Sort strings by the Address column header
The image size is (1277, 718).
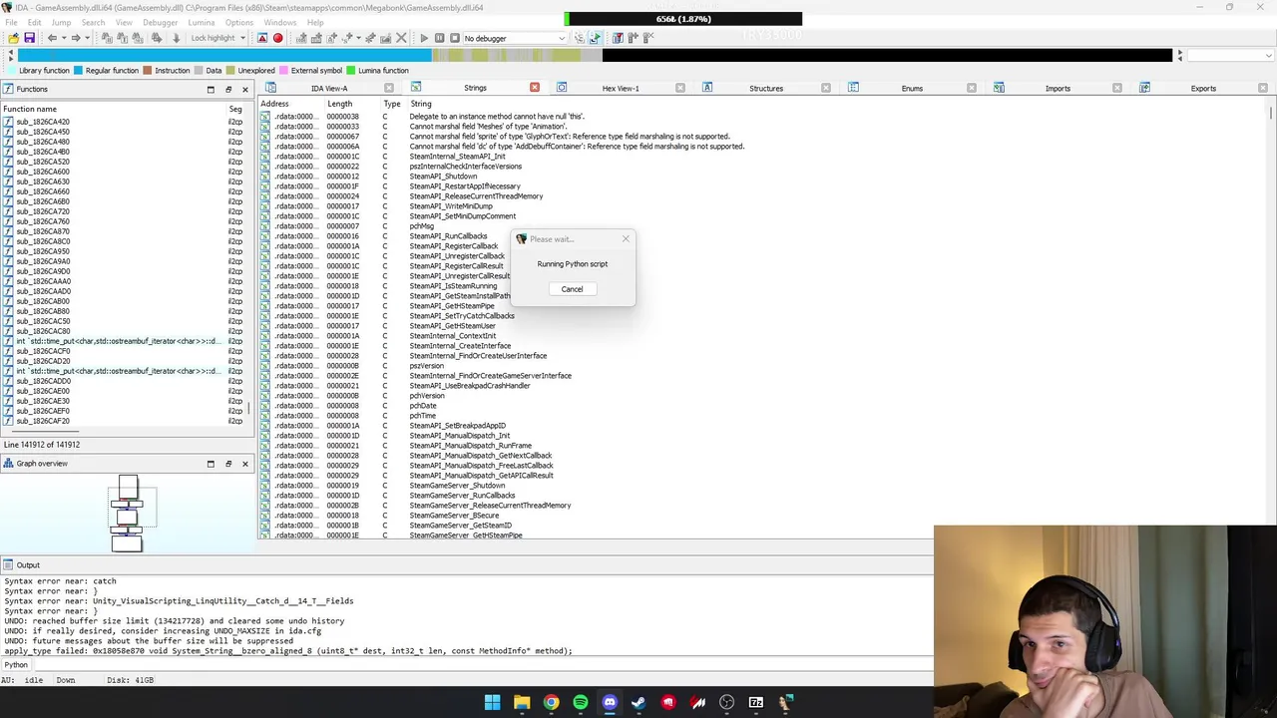click(x=274, y=104)
